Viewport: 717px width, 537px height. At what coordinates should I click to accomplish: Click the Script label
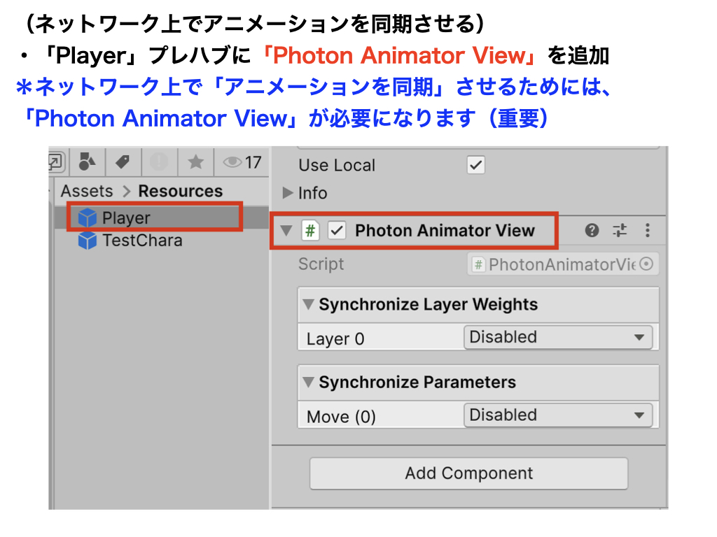tap(321, 264)
